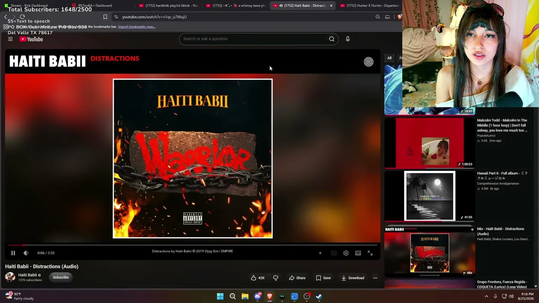Open the Comprehension Amalgamation channel name

coord(498,183)
